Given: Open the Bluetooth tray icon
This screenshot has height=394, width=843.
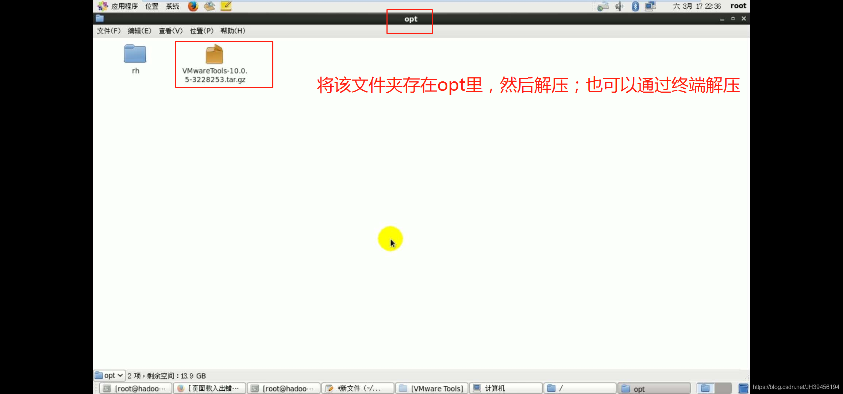Looking at the screenshot, I should tap(635, 6).
